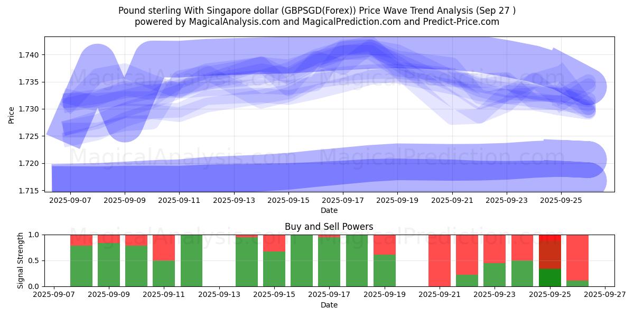
Task: Click the 2025-09-27 date tick label
Action: [x=605, y=295]
